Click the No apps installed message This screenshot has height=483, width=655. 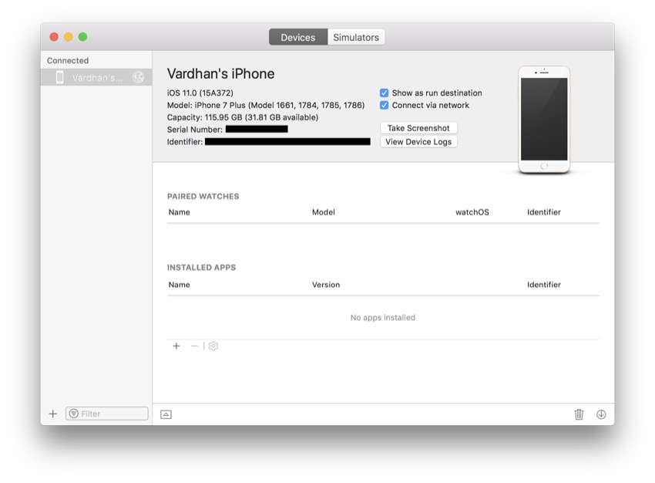[383, 317]
